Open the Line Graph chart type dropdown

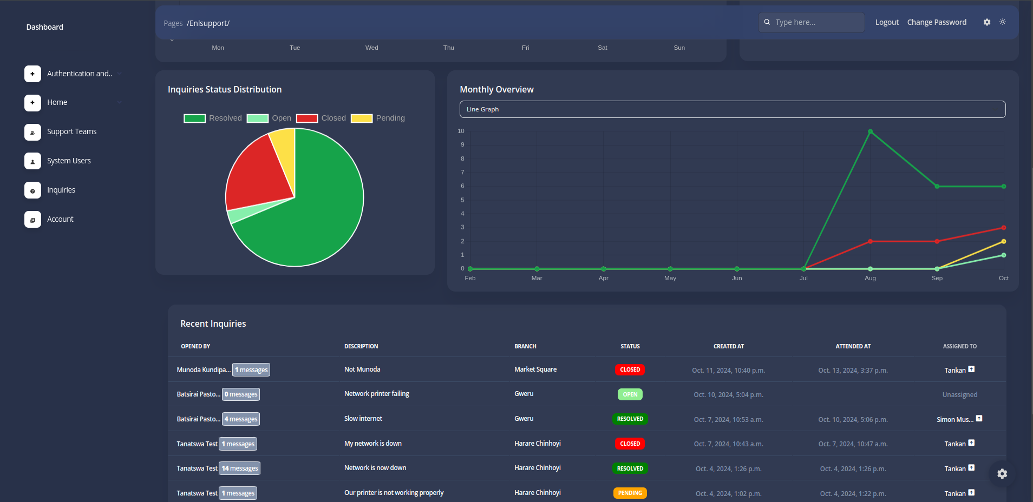pyautogui.click(x=732, y=109)
